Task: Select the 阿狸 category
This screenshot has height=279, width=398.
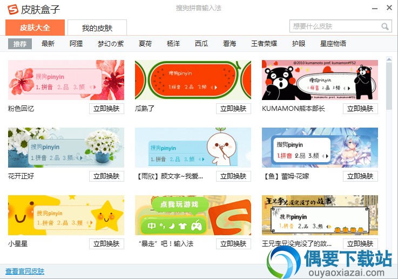Action: (76, 44)
